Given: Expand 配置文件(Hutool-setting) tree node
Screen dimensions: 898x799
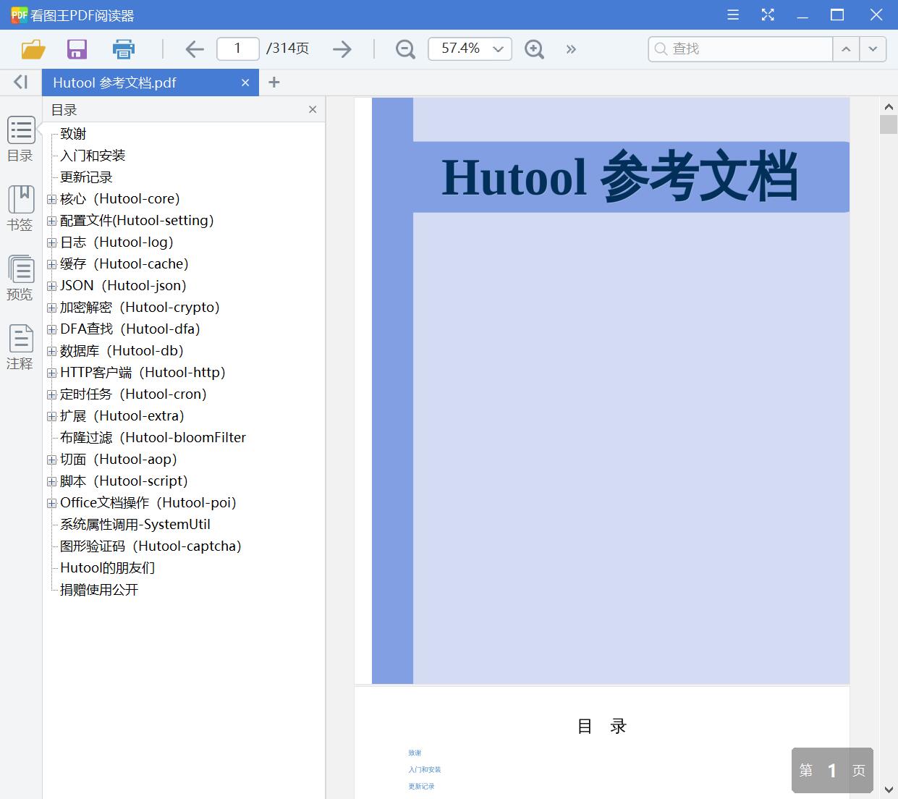Looking at the screenshot, I should pos(51,221).
